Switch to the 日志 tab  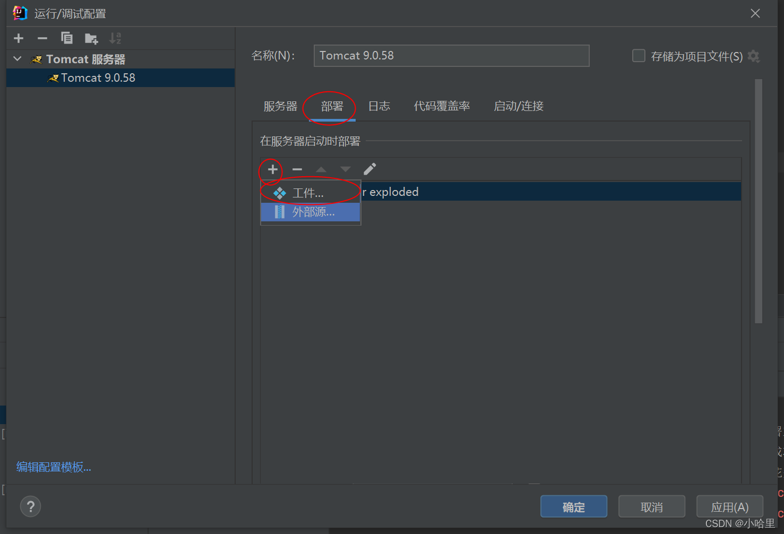[379, 106]
